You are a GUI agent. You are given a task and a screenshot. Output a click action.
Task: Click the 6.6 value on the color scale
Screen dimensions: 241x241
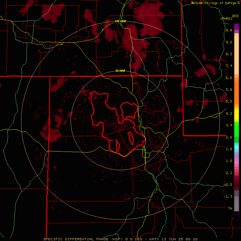click(229, 78)
